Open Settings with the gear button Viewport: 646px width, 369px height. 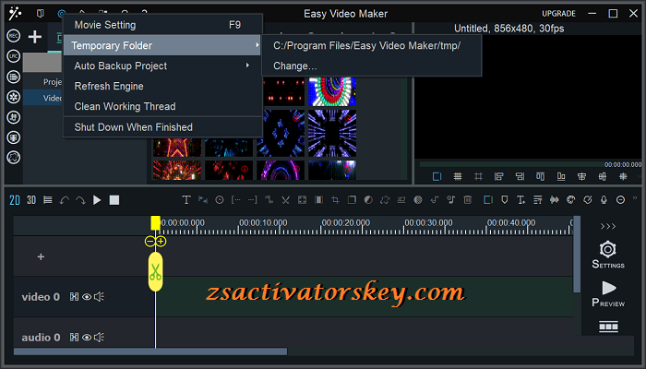click(608, 255)
